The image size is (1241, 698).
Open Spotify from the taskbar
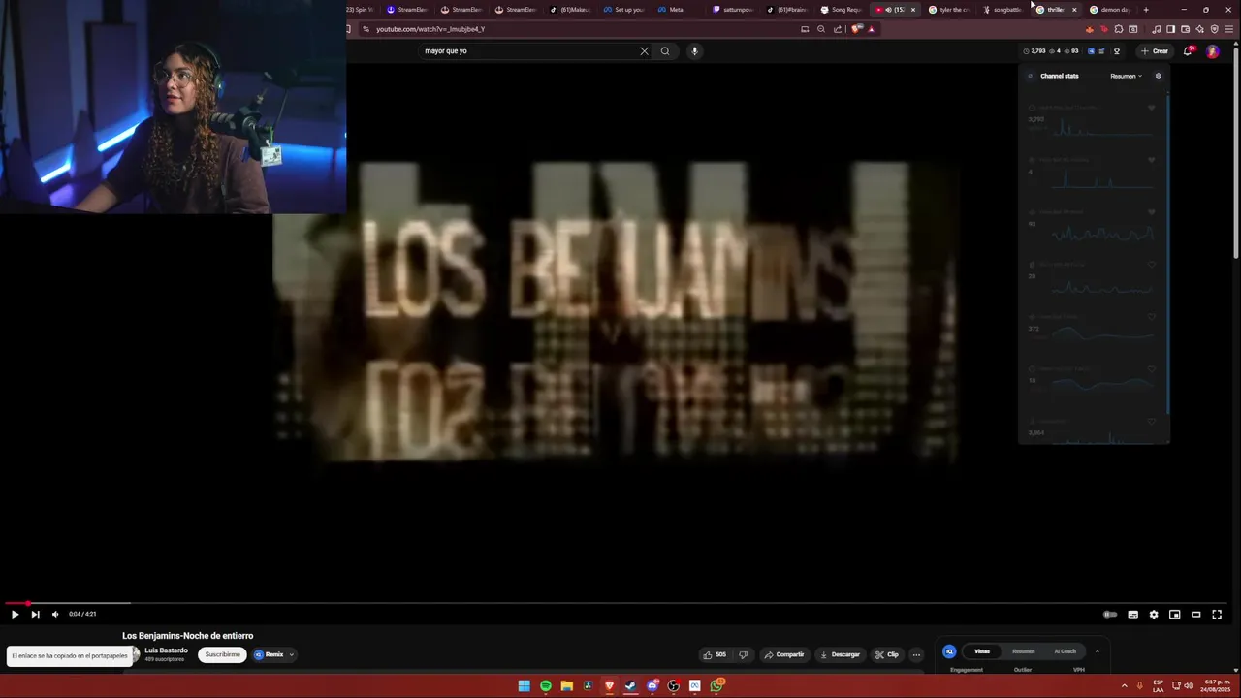[546, 686]
